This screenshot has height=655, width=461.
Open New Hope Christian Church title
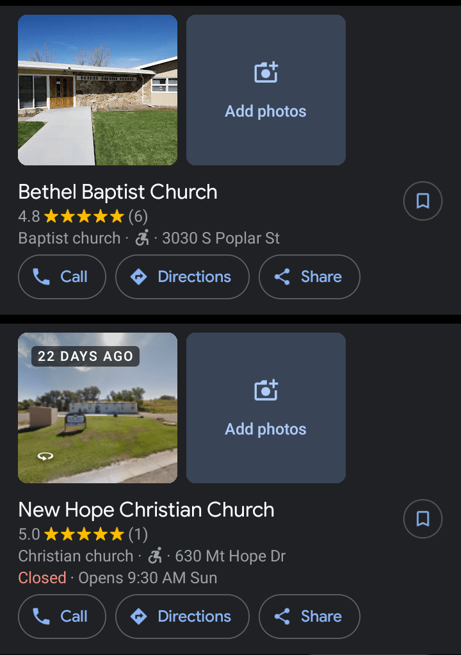tap(146, 510)
